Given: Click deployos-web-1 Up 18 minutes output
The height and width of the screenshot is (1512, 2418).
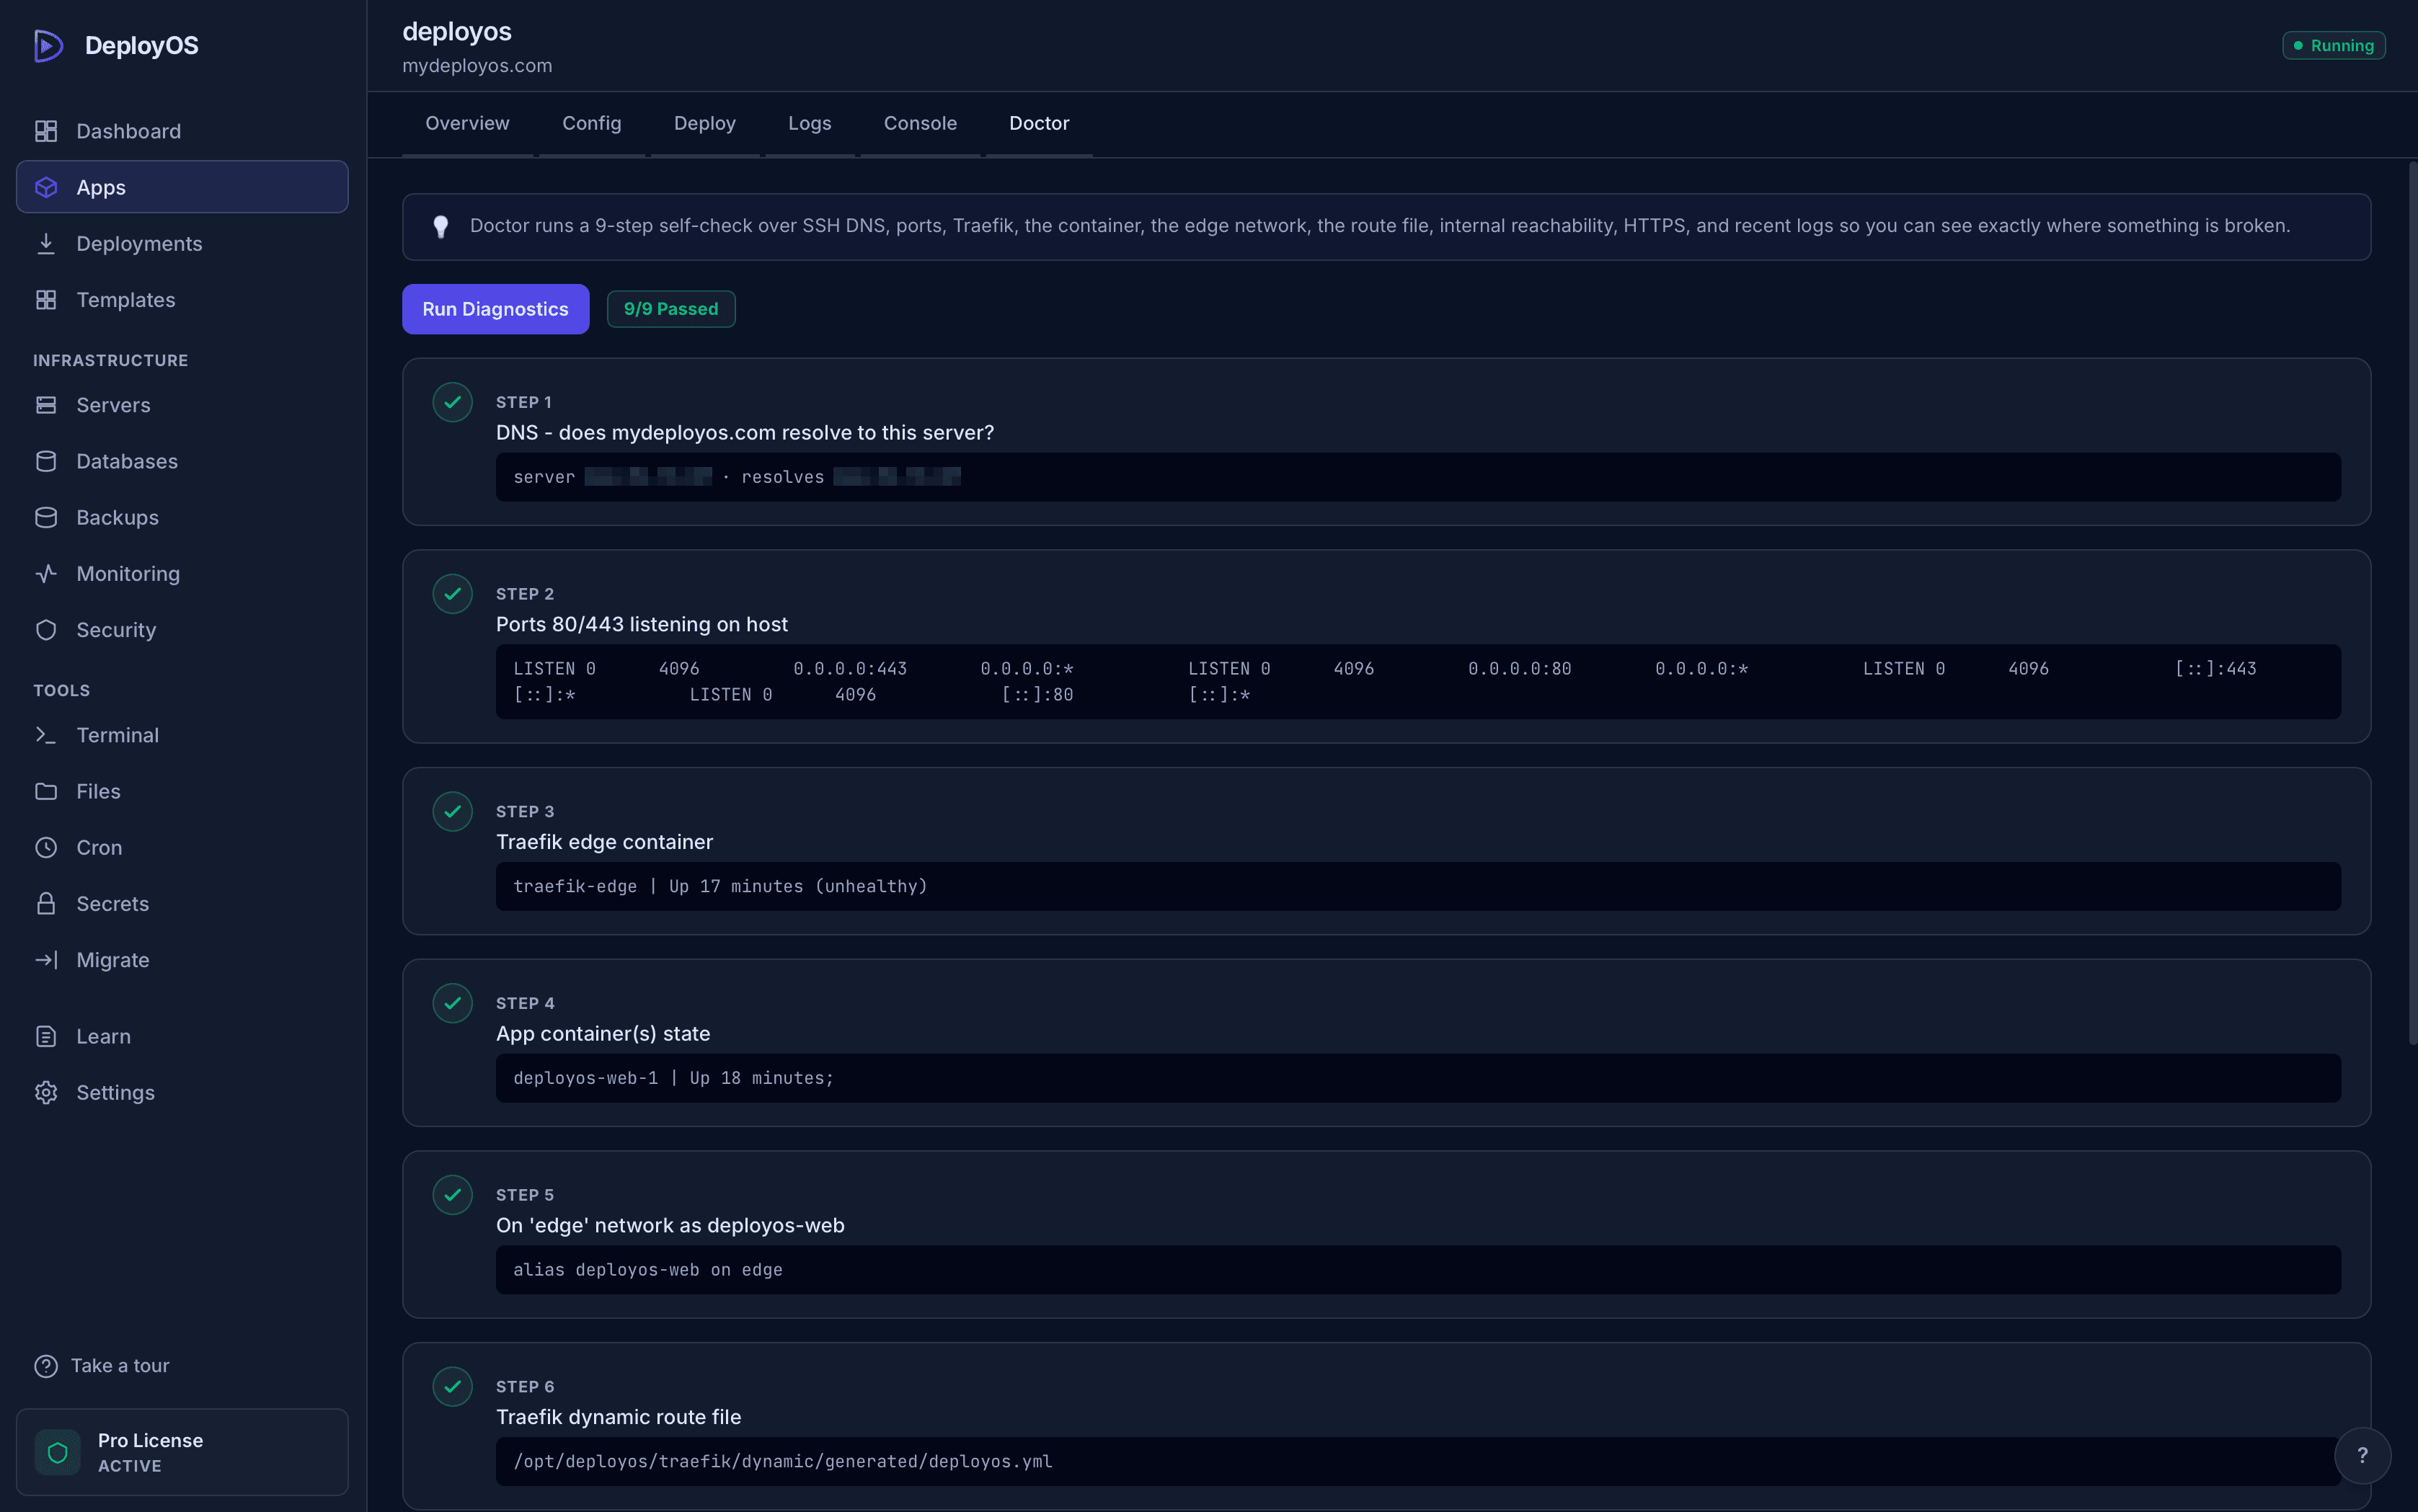Looking at the screenshot, I should pos(1417,1078).
